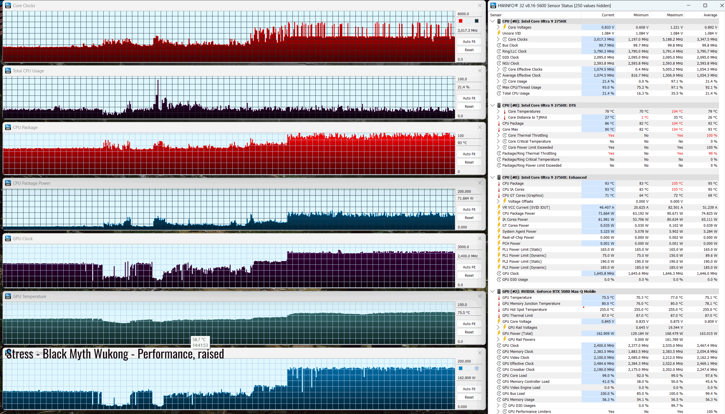The image size is (725, 414).
Task: Select the GPU Effective Clock row
Action: point(604,363)
